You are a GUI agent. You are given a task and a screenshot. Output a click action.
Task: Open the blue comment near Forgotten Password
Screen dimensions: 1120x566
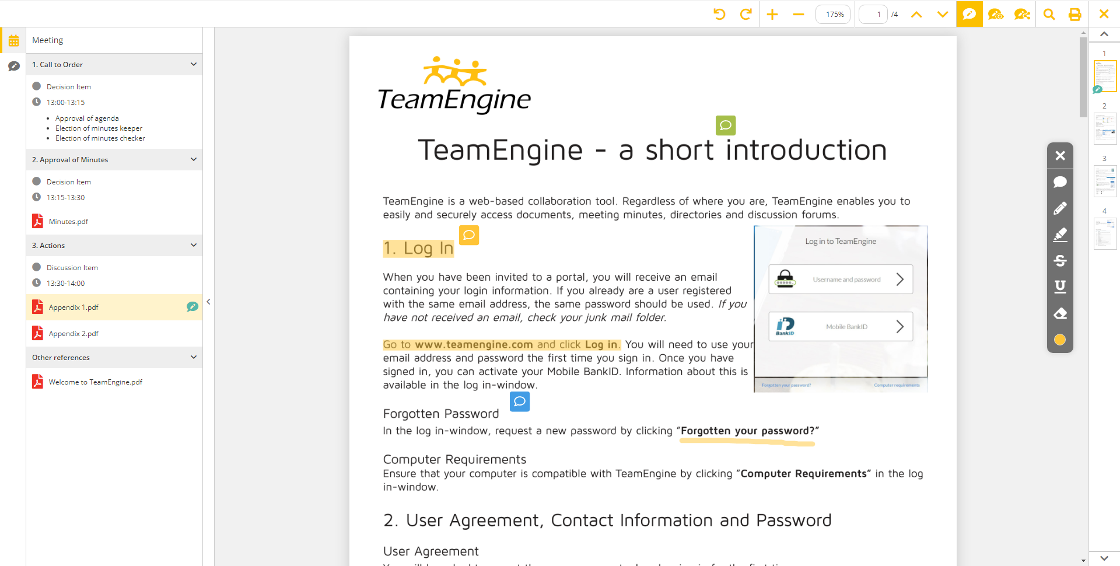[x=520, y=401]
